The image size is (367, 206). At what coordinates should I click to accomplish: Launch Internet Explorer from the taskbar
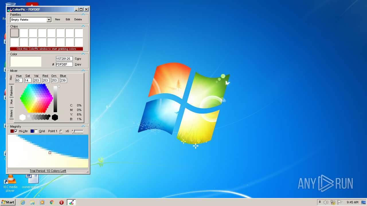[23, 202]
